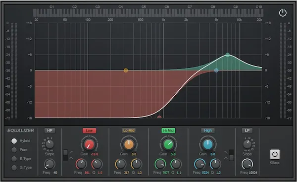Viewport: 297px width, 182px height.
Task: Toggle the equalizer power icon at top right
Action: (x=283, y=13)
